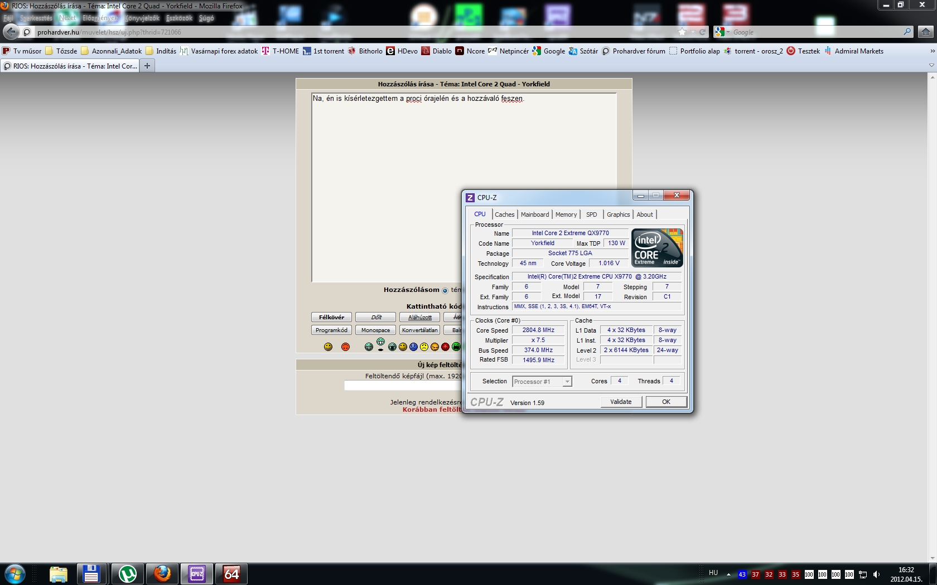The height and width of the screenshot is (585, 937).
Task: Click the Firefox URL address bar
Action: point(357,32)
